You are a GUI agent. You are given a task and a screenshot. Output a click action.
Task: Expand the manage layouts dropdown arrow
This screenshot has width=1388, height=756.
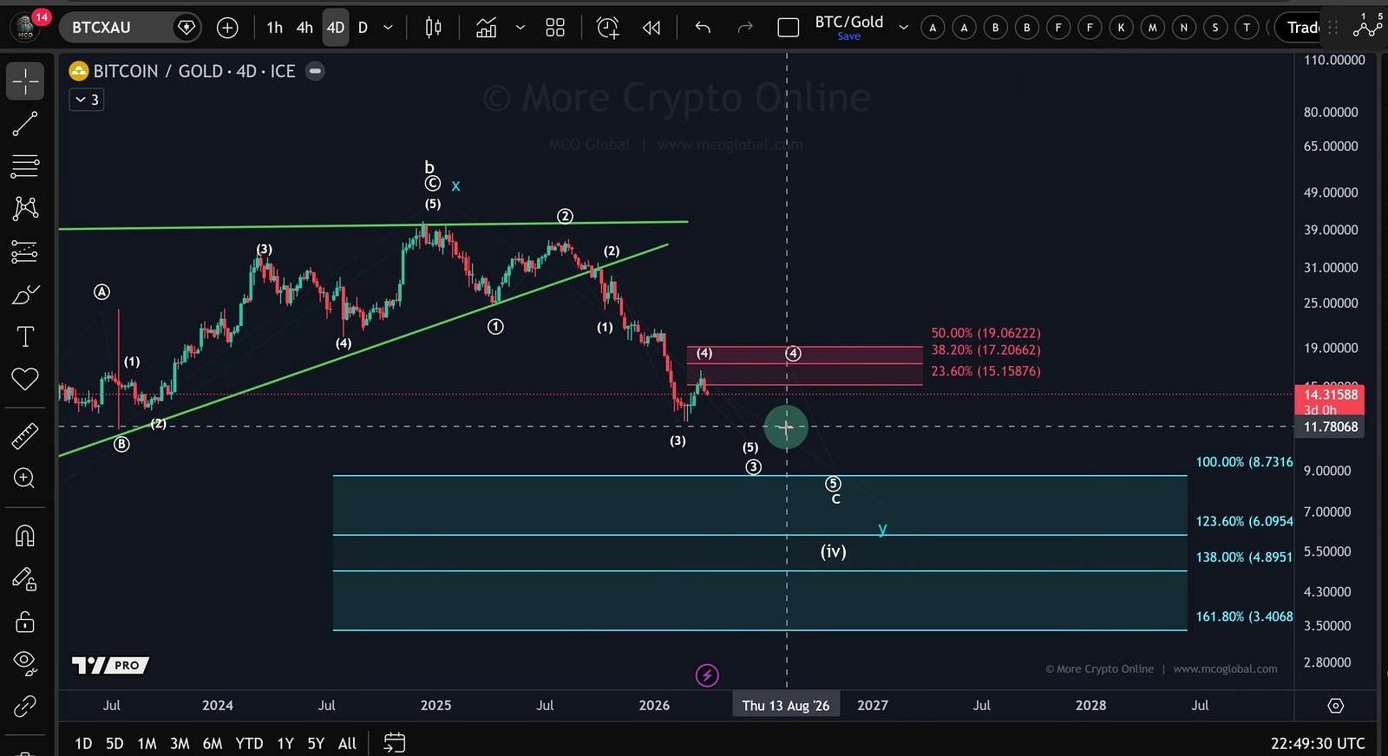pyautogui.click(x=903, y=28)
